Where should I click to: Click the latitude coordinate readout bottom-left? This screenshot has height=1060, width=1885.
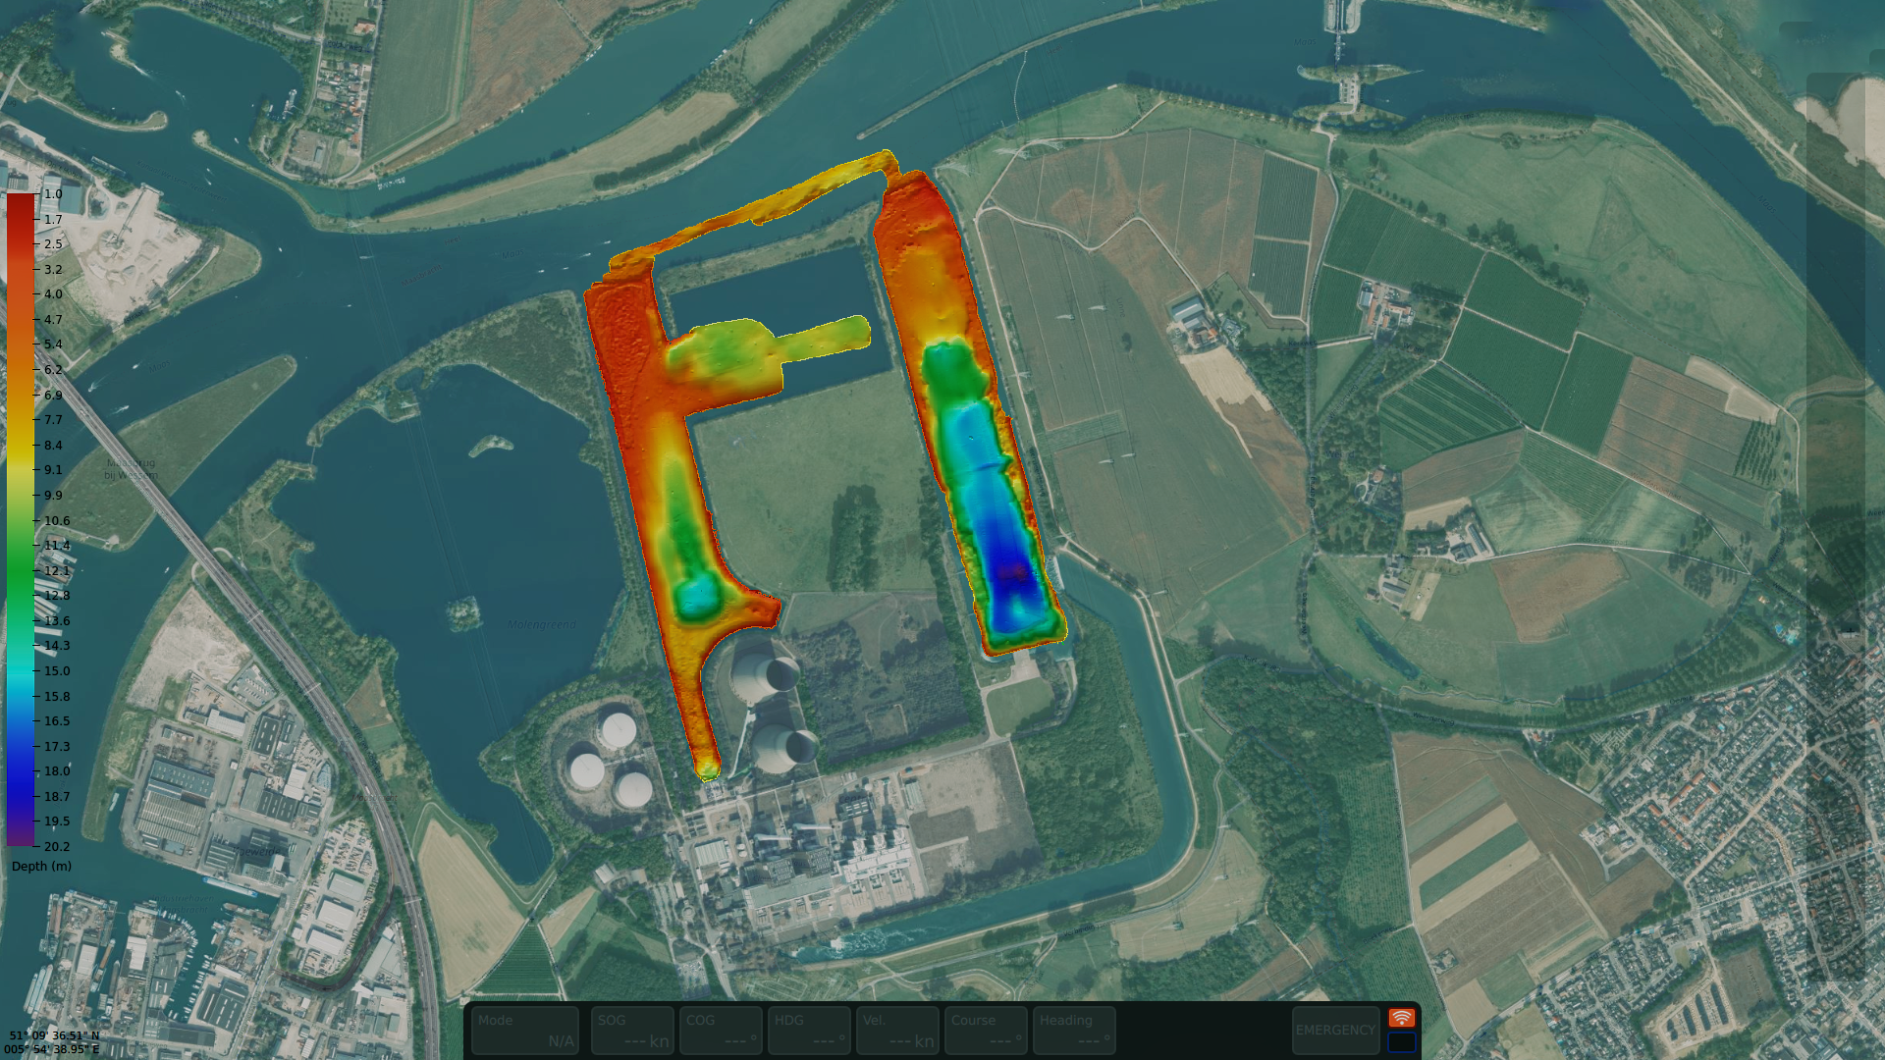pos(54,1033)
